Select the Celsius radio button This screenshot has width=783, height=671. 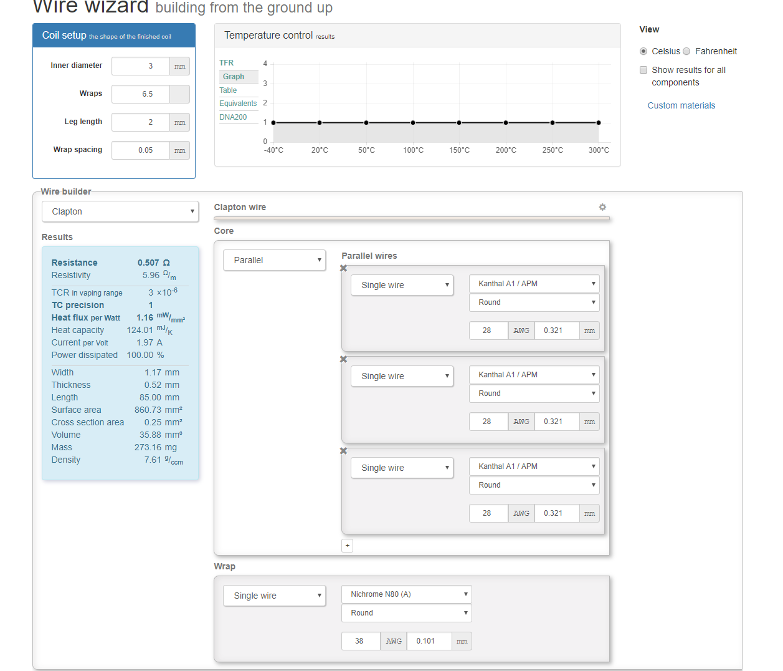click(x=643, y=51)
